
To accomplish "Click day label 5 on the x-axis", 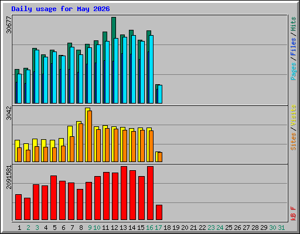I will click(x=54, y=228).
